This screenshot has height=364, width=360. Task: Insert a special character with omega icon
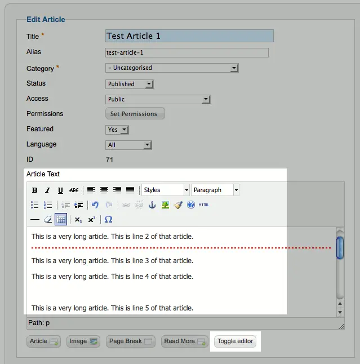[108, 220]
